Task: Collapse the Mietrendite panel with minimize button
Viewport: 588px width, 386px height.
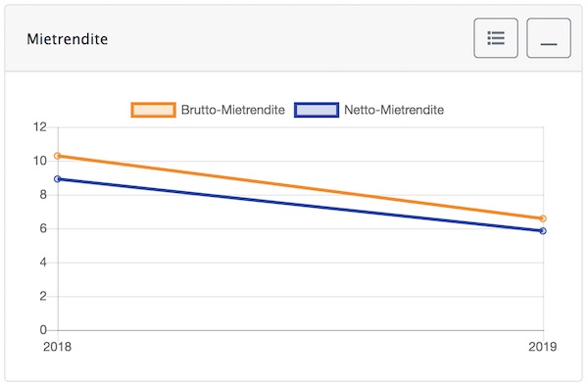Action: point(549,38)
